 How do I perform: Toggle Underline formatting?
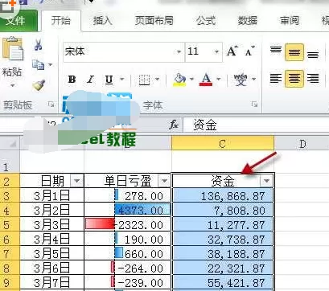click(109, 80)
